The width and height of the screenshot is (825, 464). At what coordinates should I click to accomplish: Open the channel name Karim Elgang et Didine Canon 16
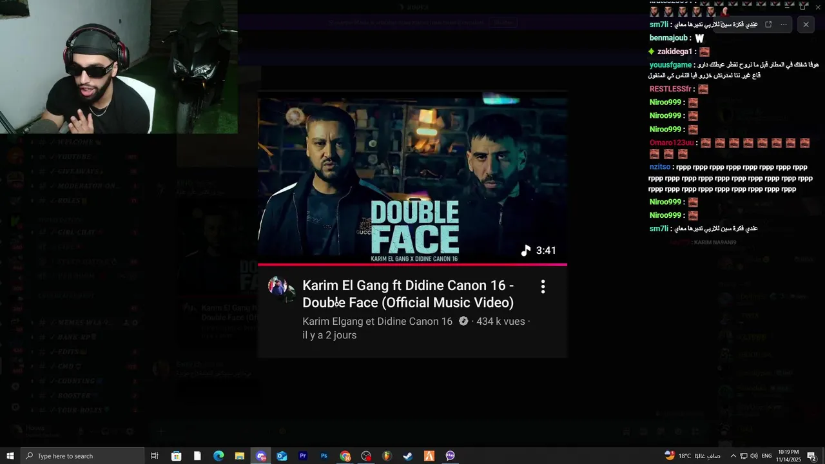(x=378, y=321)
